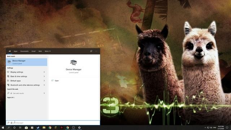Image resolution: width=231 pixels, height=130 pixels.
Task: Switch to the Web search tab
Action: tap(40, 51)
